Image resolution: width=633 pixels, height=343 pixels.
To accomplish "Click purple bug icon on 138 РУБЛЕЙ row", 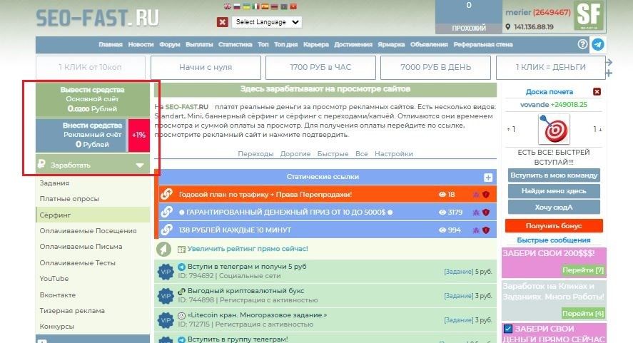I will click(x=476, y=230).
